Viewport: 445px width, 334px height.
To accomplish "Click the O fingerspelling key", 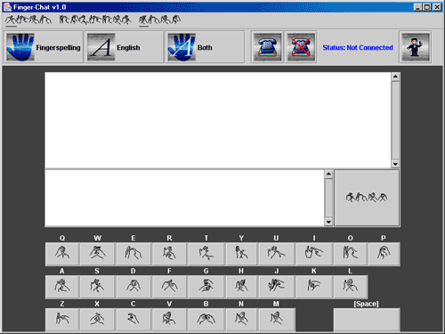I will click(350, 254).
